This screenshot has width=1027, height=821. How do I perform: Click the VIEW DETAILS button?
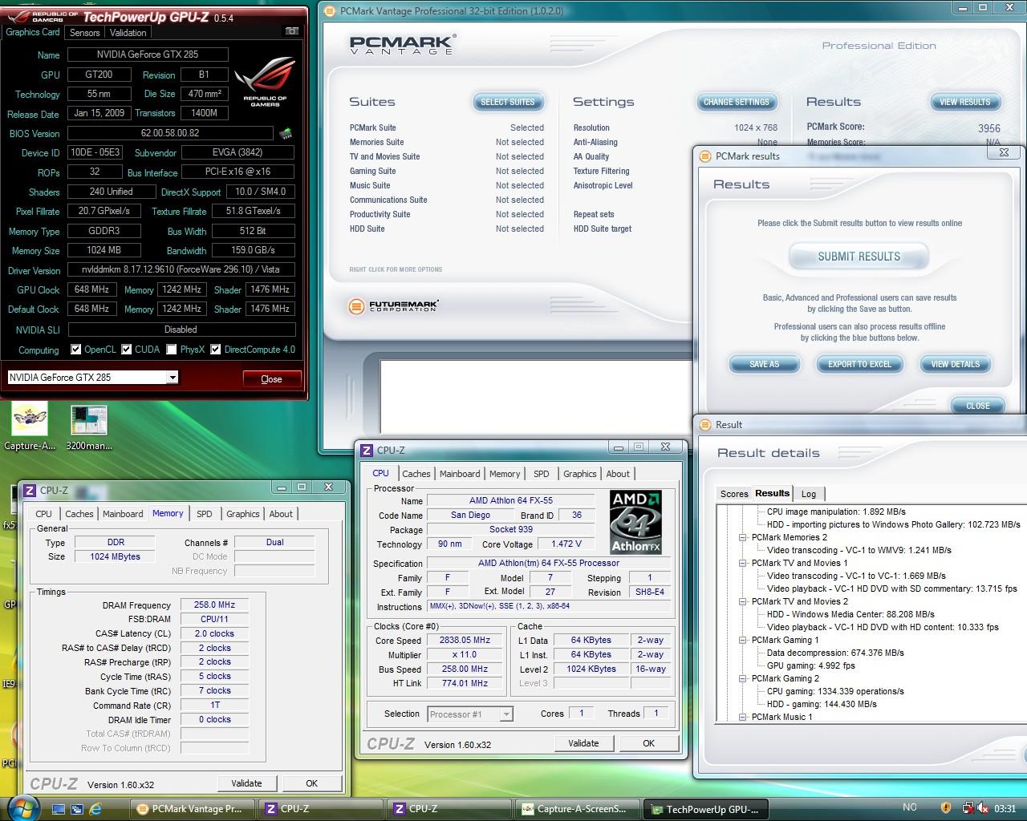coord(955,364)
